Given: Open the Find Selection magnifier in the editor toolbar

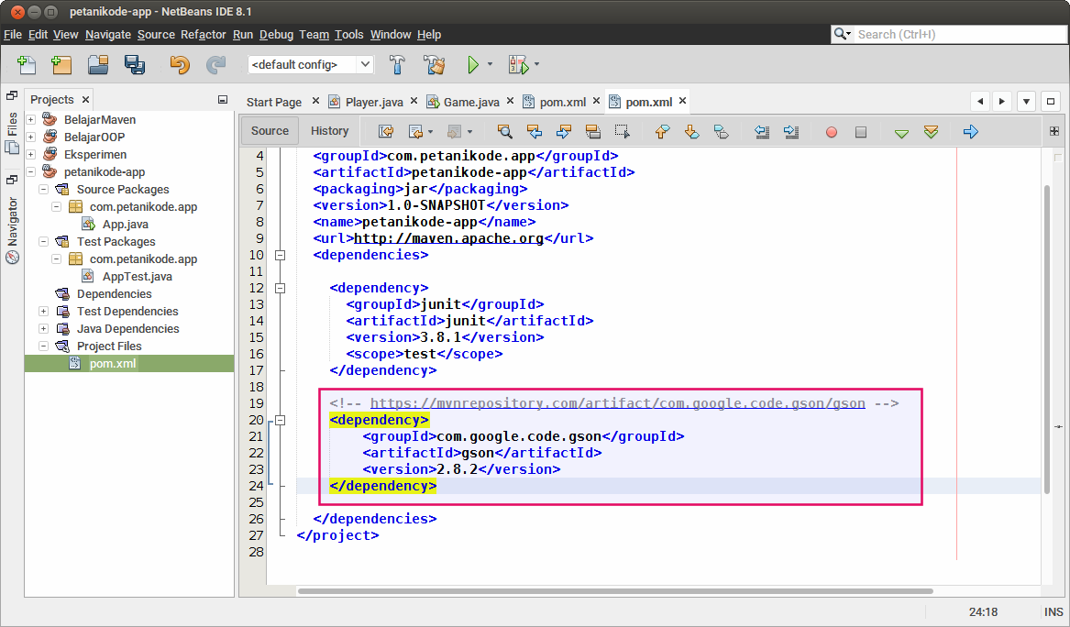Looking at the screenshot, I should [505, 131].
